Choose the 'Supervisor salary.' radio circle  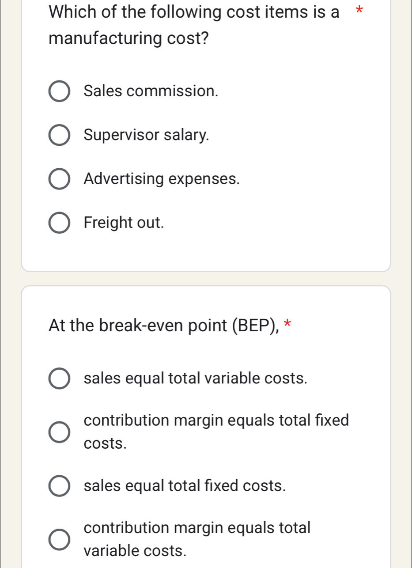(59, 135)
